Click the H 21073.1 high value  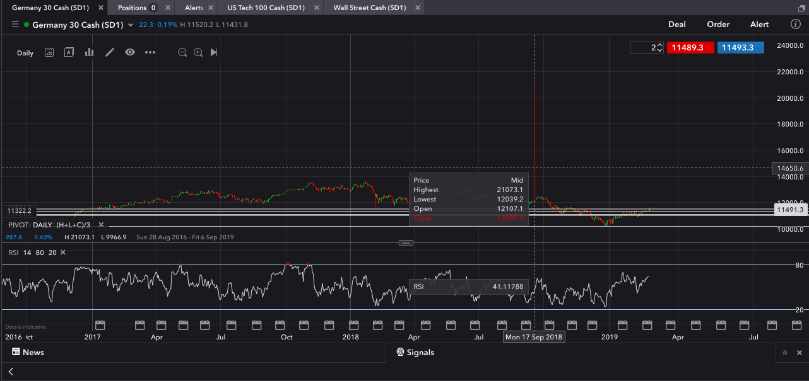pos(80,237)
